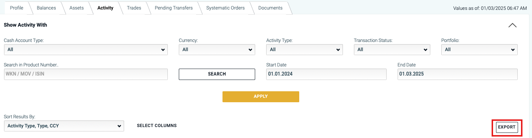Switch to Systematic Orders tab
This screenshot has width=532, height=138.
pyautogui.click(x=225, y=8)
